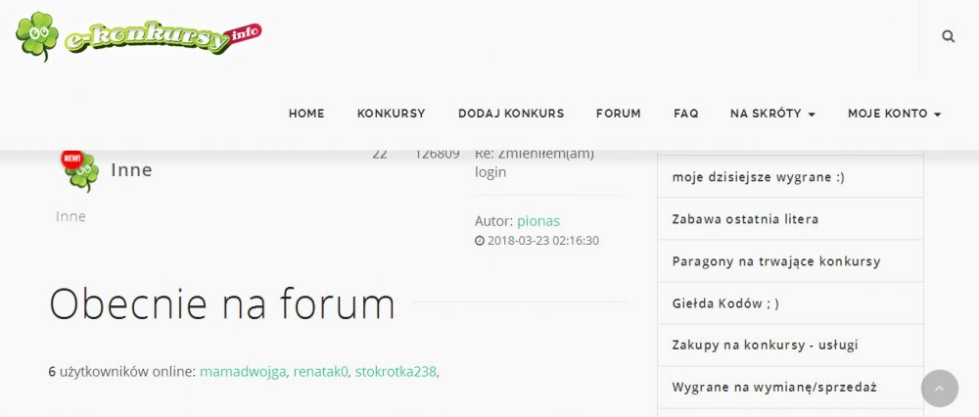Click online user stokrotka238

click(x=396, y=372)
